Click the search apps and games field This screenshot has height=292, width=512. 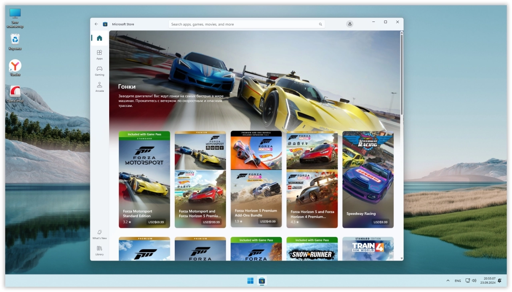pos(247,24)
